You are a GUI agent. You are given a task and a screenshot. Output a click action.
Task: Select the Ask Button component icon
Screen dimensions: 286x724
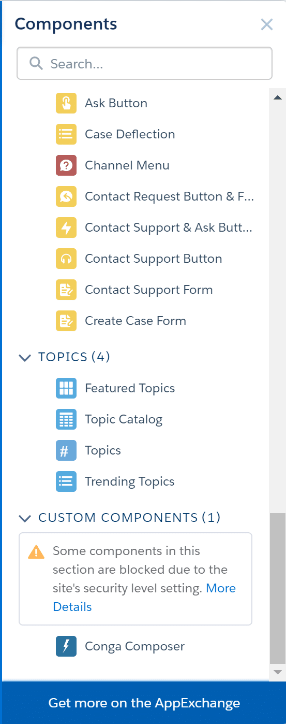[x=66, y=103]
